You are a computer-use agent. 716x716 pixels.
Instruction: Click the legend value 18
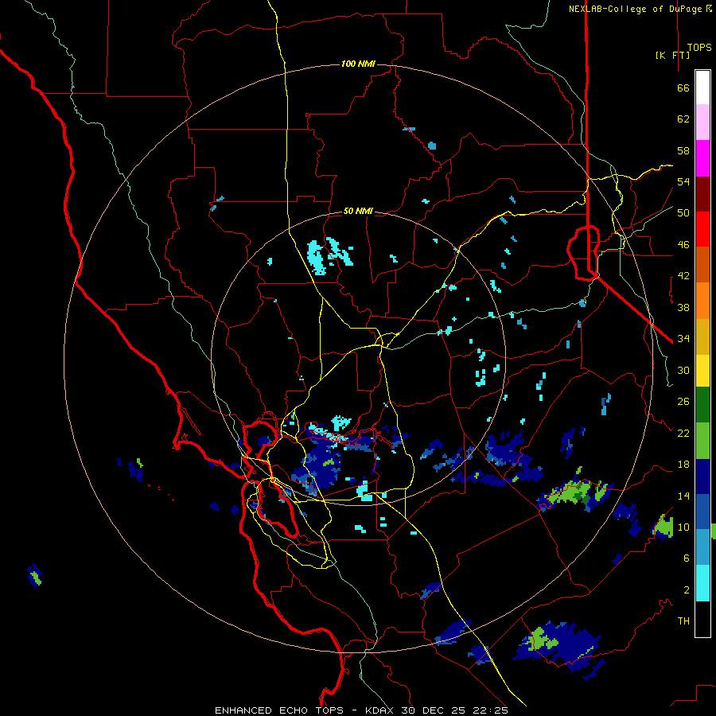pyautogui.click(x=683, y=465)
